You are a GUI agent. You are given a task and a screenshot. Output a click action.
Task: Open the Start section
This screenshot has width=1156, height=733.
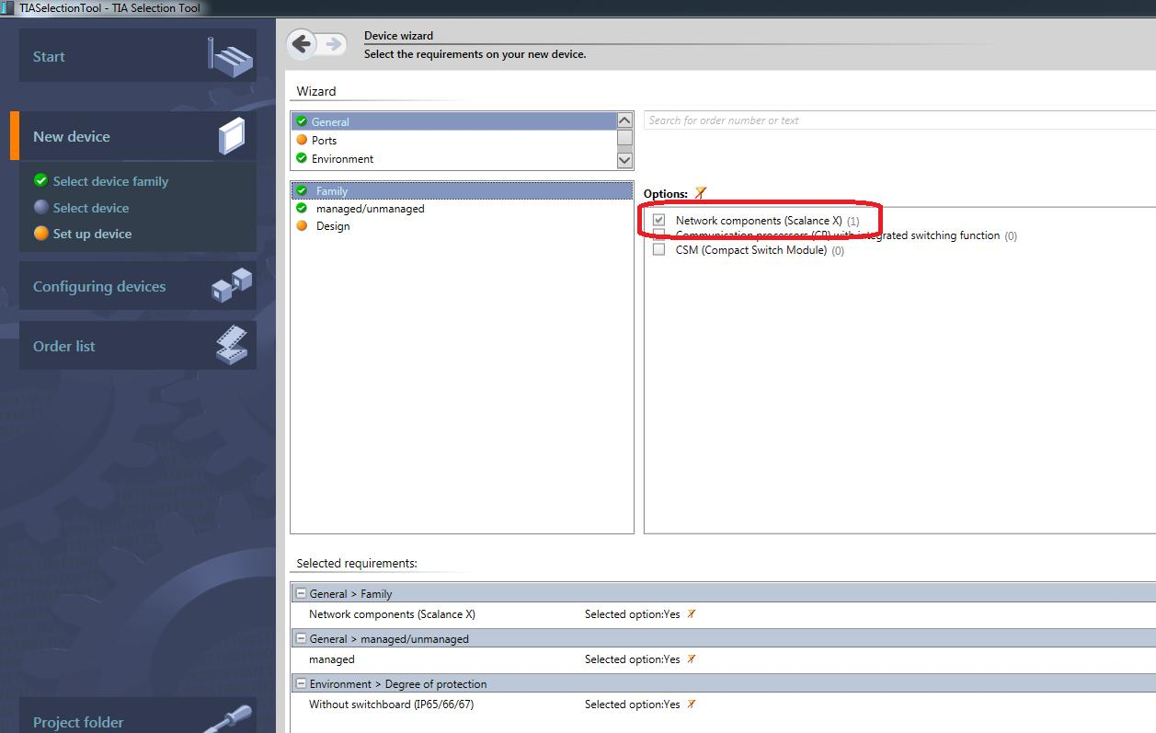click(x=138, y=56)
